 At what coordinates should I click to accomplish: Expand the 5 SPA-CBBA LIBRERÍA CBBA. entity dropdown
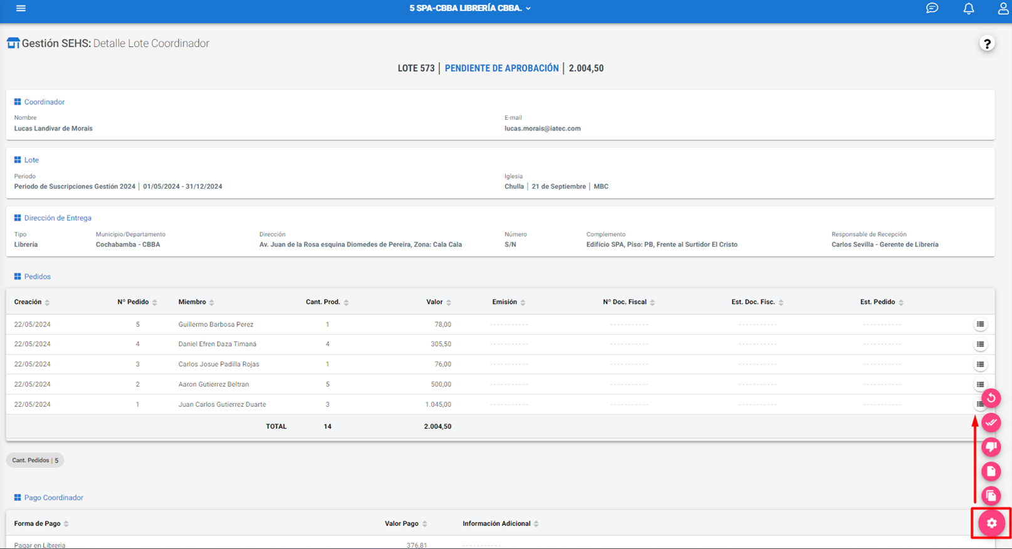[470, 8]
